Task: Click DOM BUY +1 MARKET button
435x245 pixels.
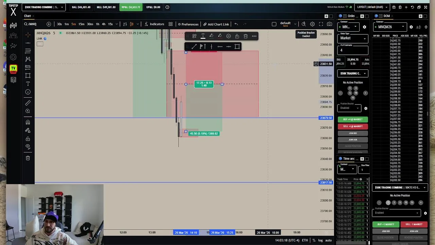Action: pyautogui.click(x=386, y=224)
